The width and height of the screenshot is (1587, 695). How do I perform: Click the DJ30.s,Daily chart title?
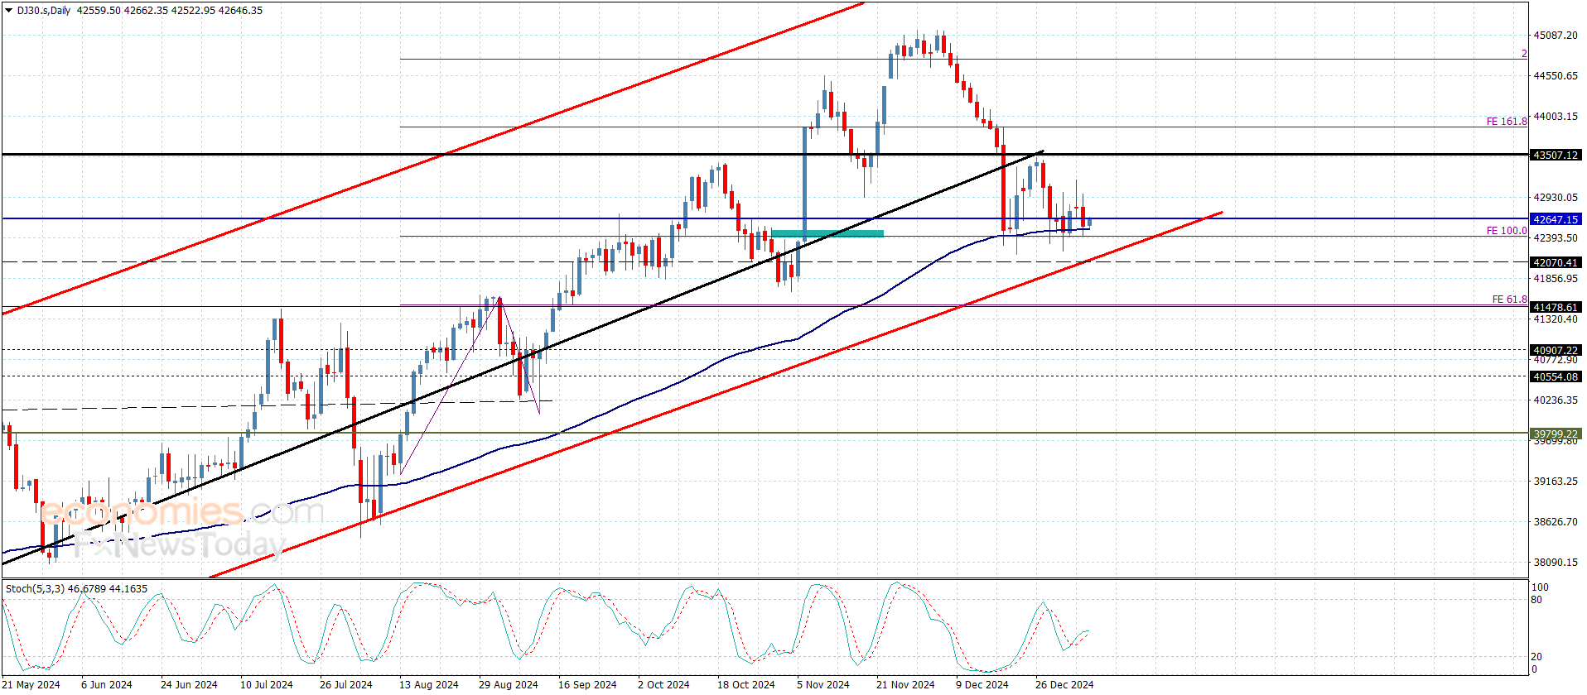pyautogui.click(x=44, y=11)
